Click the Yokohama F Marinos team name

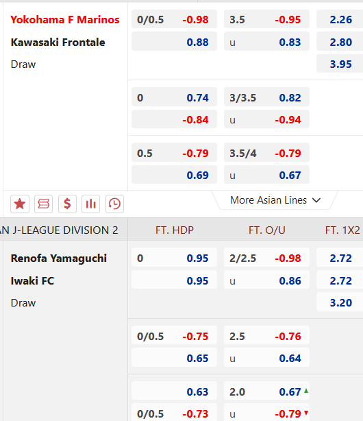coord(65,20)
